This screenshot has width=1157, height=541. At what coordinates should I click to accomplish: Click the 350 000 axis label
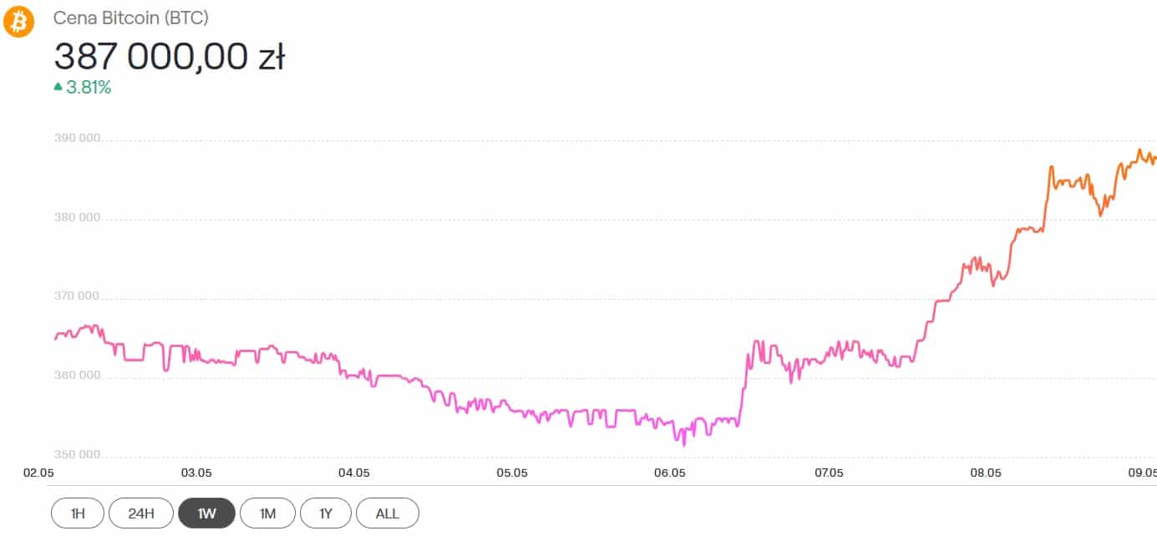pyautogui.click(x=77, y=455)
